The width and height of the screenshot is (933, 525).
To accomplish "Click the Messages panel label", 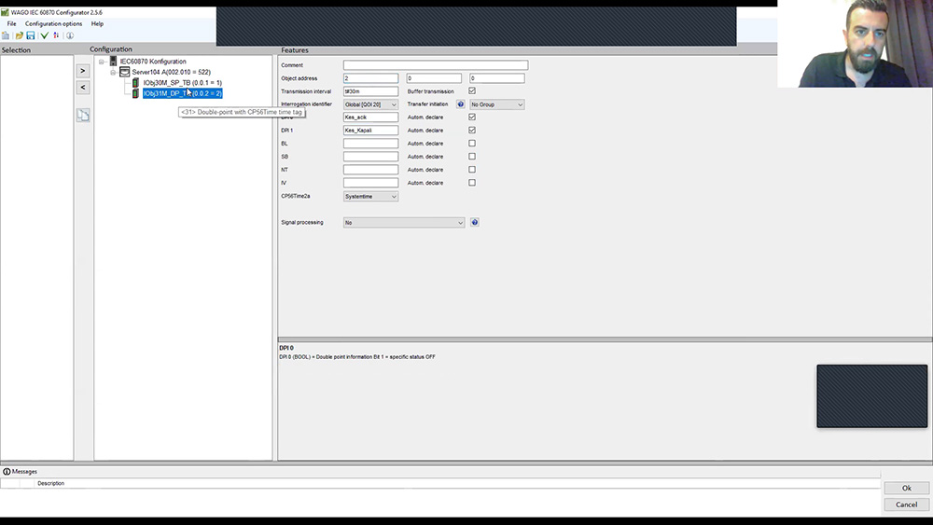I will 24,472.
